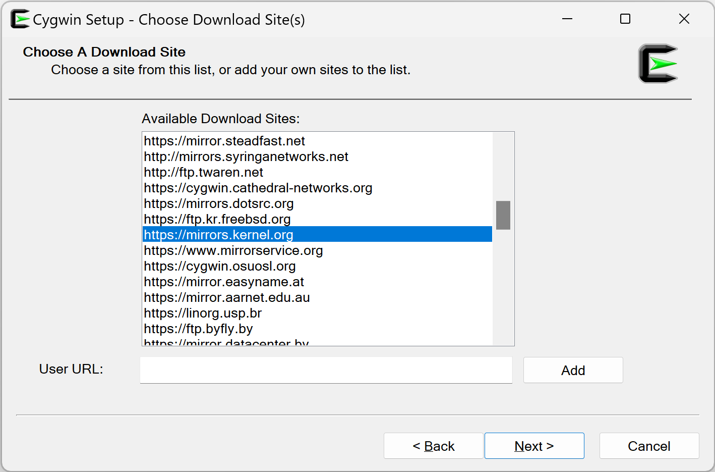Maximize the Cygwin Setup window
715x472 pixels.
625,19
